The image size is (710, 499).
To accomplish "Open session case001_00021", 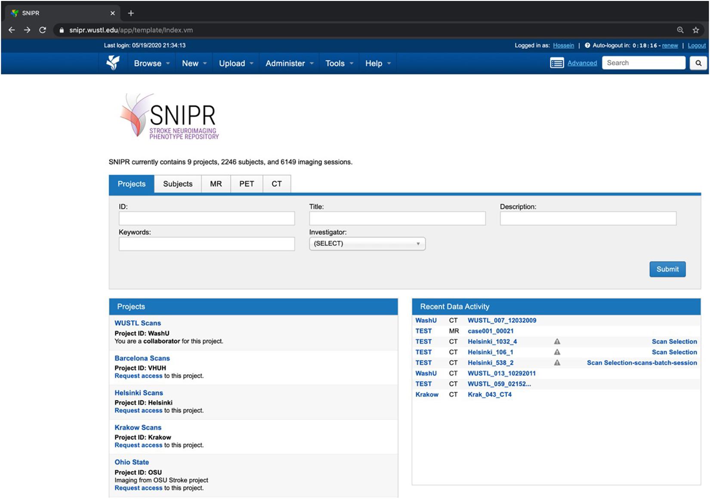I will (x=491, y=331).
